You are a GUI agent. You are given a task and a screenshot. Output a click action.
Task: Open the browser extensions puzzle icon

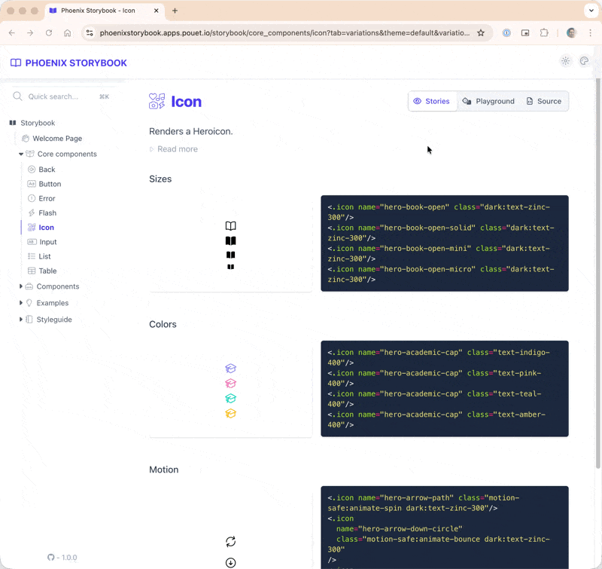(x=544, y=33)
